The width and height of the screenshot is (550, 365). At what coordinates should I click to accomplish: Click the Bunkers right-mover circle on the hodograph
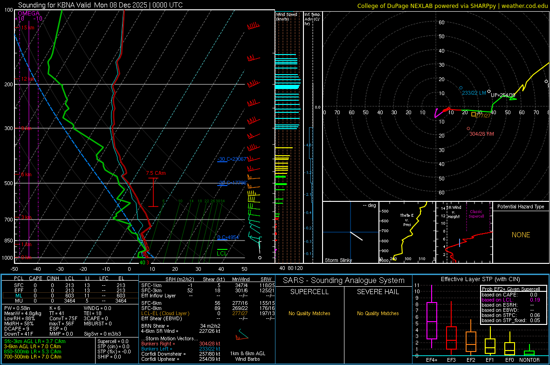(x=468, y=129)
